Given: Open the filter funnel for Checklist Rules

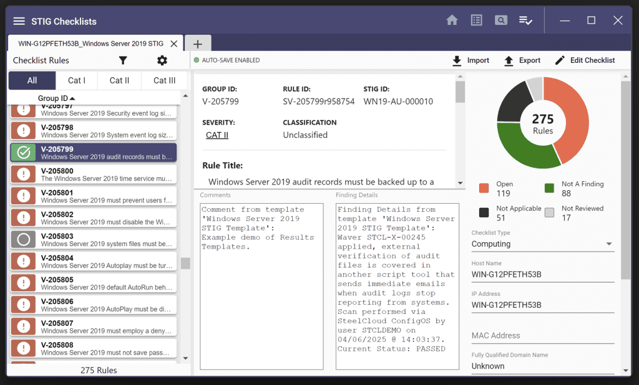Looking at the screenshot, I should coord(123,60).
